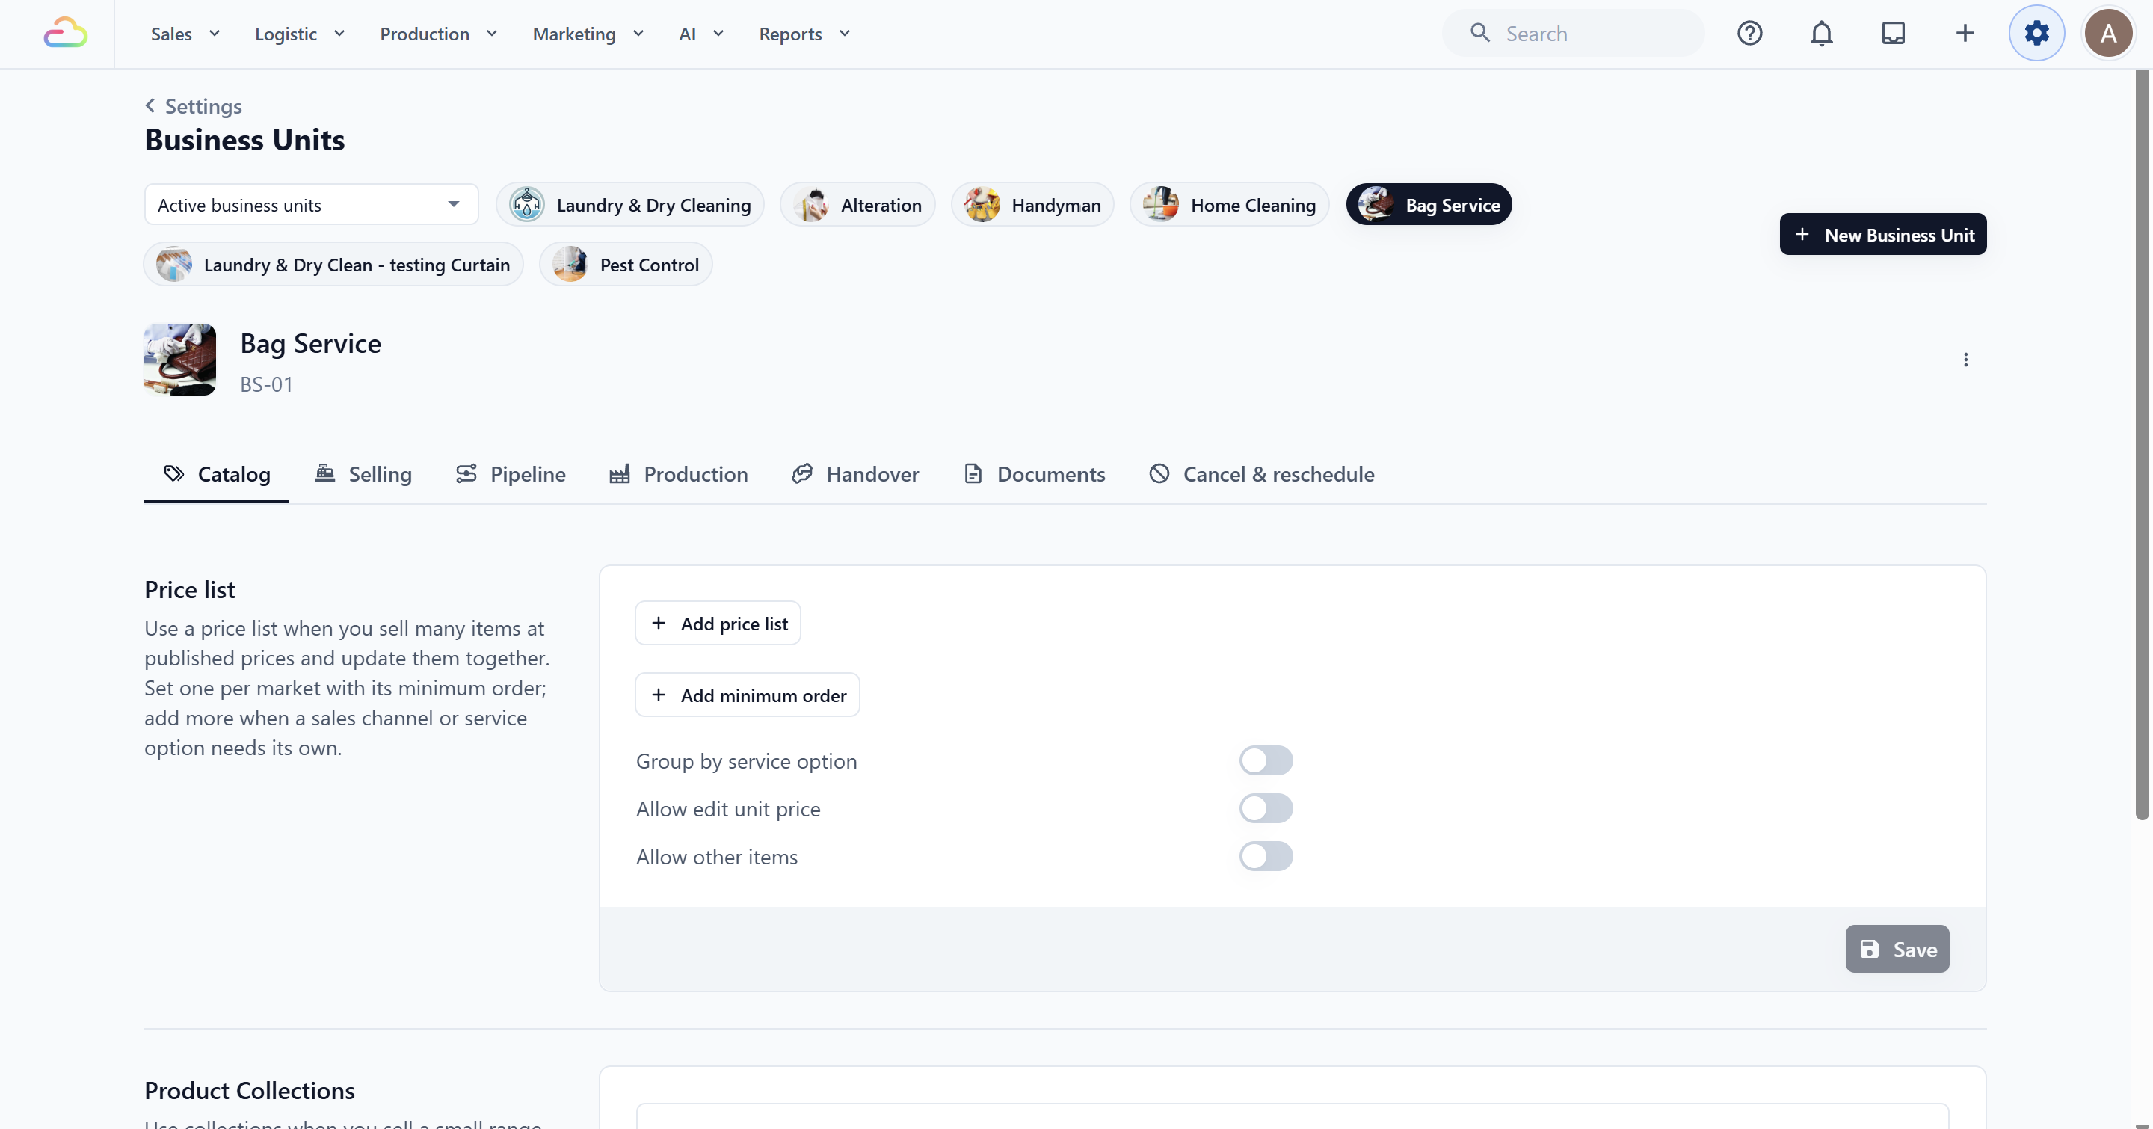
Task: Click Add price list button
Action: click(x=718, y=624)
